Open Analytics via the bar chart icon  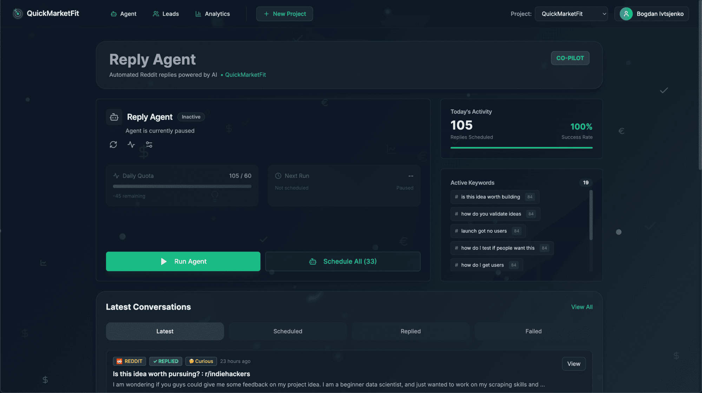pos(197,14)
